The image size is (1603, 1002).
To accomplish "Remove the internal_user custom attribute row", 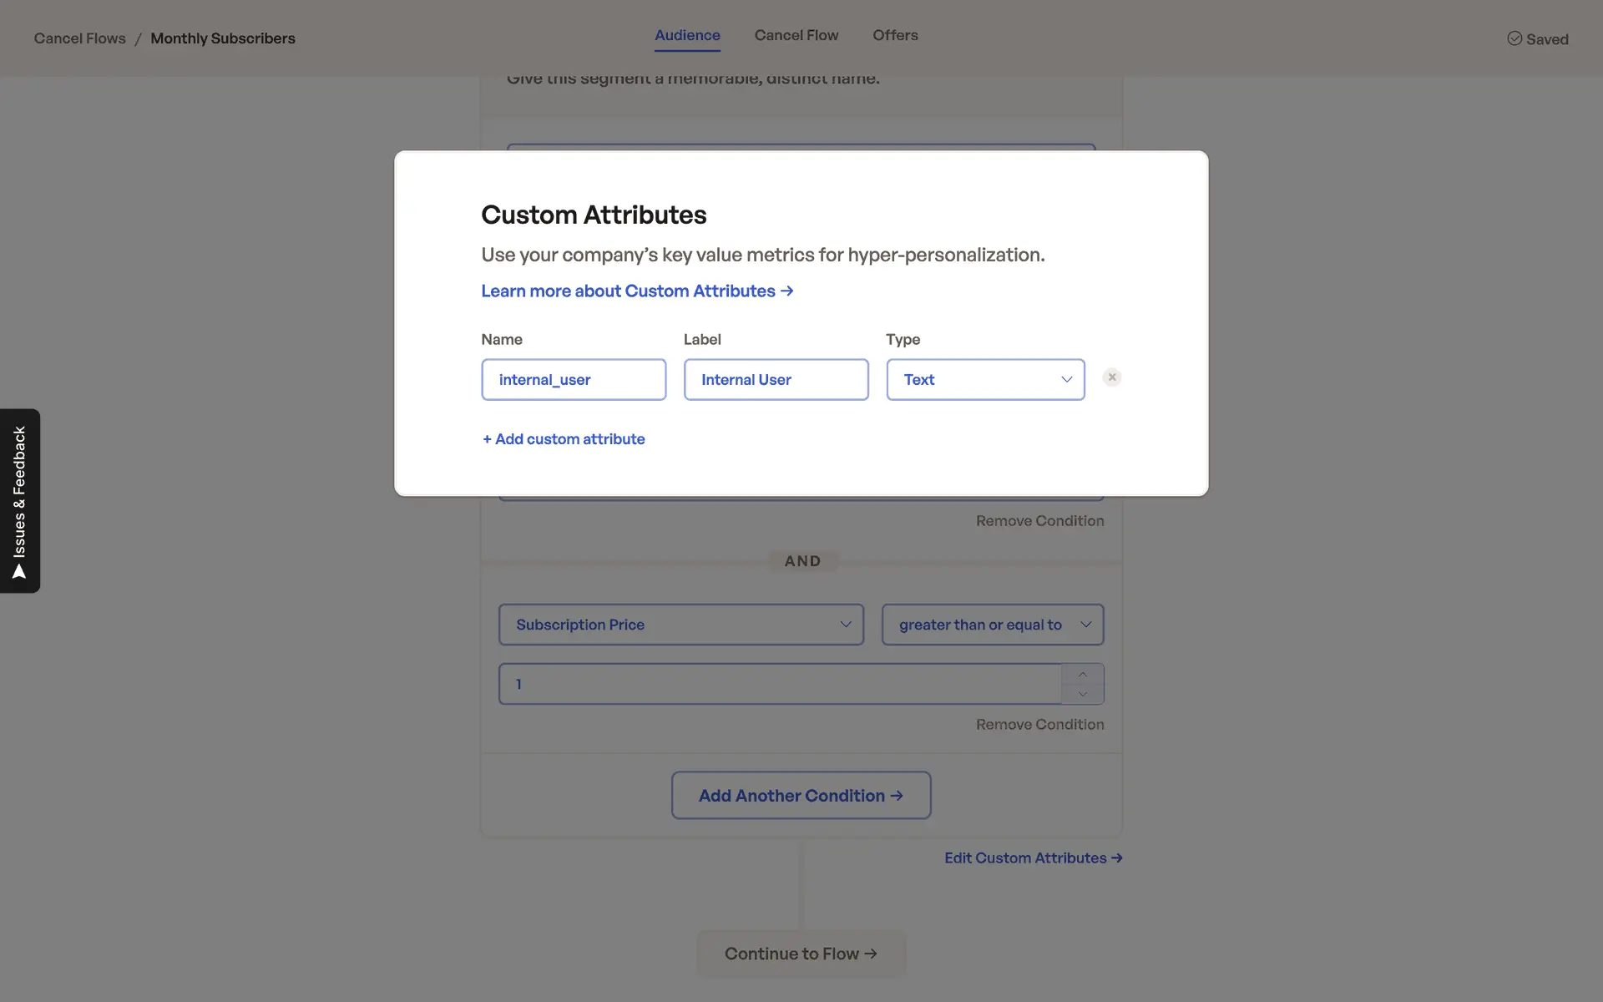I will pos(1111,377).
